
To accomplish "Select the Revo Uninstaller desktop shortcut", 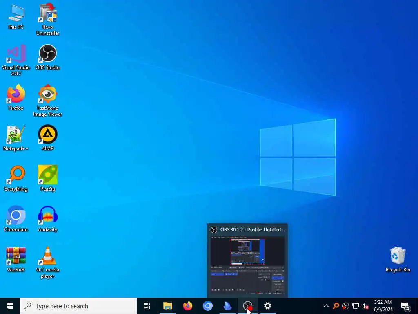I will click(48, 19).
